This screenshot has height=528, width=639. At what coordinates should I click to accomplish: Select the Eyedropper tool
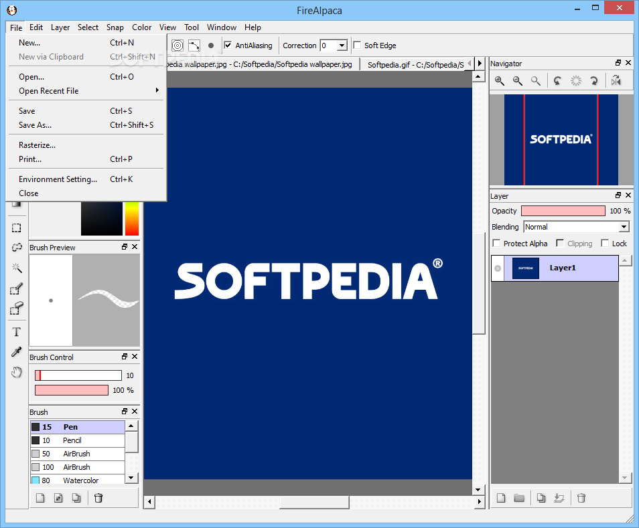pos(16,352)
